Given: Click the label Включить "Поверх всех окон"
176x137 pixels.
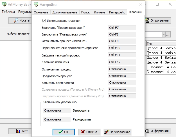Looking at the screenshot, I should [x=63, y=28].
